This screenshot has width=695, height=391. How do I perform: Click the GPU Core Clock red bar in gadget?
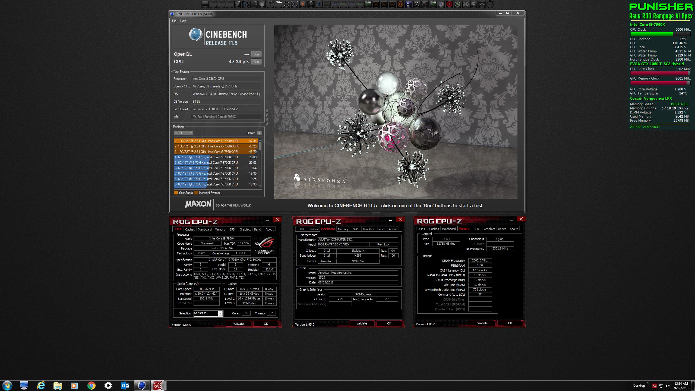[x=660, y=73]
